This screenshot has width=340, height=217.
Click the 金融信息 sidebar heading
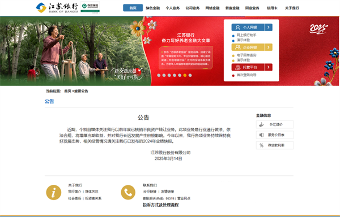(263, 115)
